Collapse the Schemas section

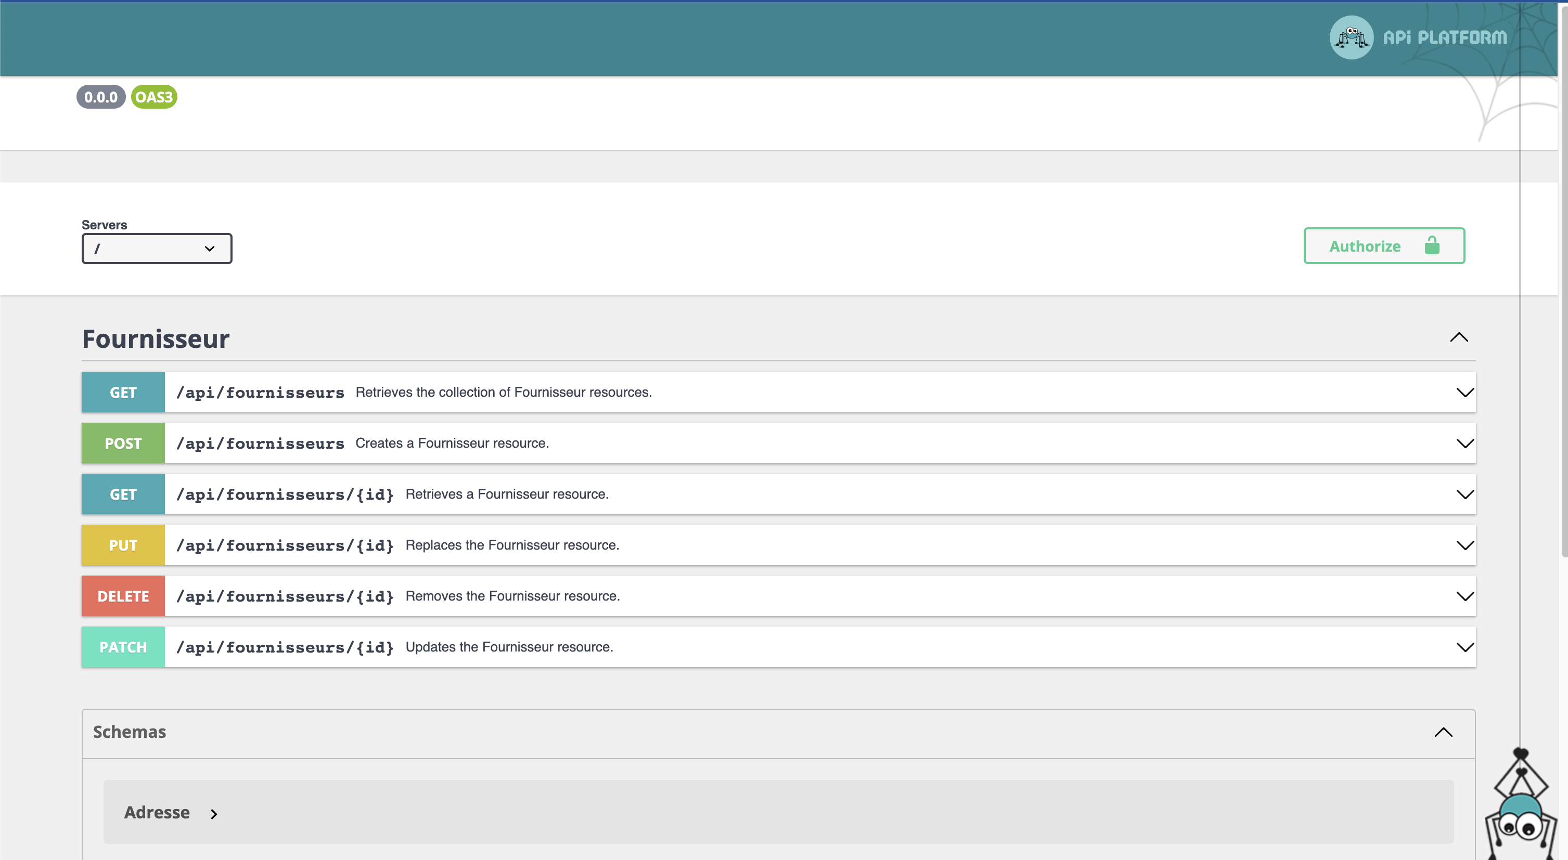[x=1443, y=732]
